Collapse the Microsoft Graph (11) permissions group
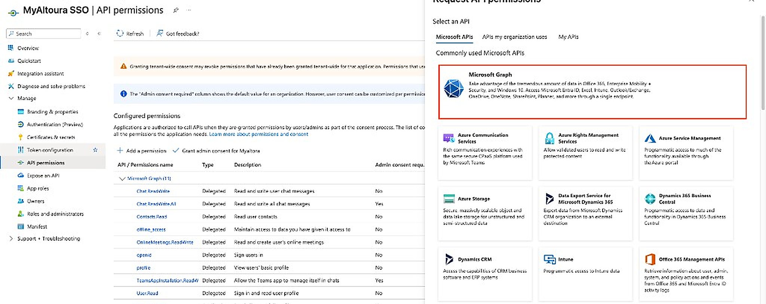The height and width of the screenshot is (304, 766). (x=122, y=179)
